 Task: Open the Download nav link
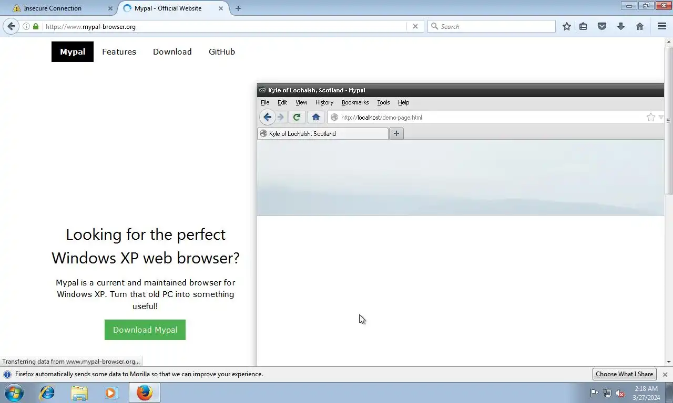172,51
